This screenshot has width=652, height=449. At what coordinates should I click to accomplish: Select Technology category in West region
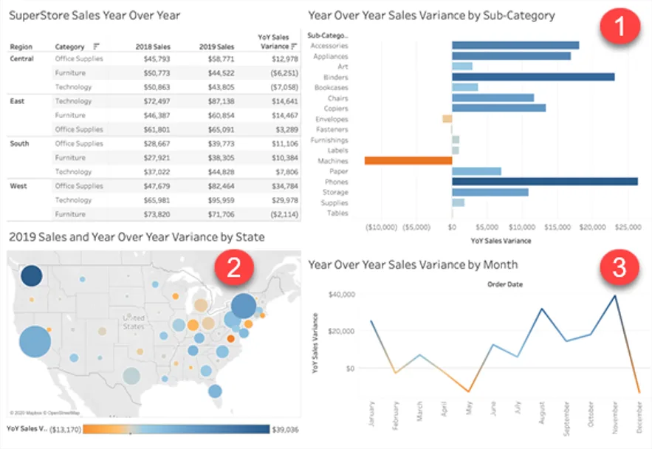pos(73,200)
